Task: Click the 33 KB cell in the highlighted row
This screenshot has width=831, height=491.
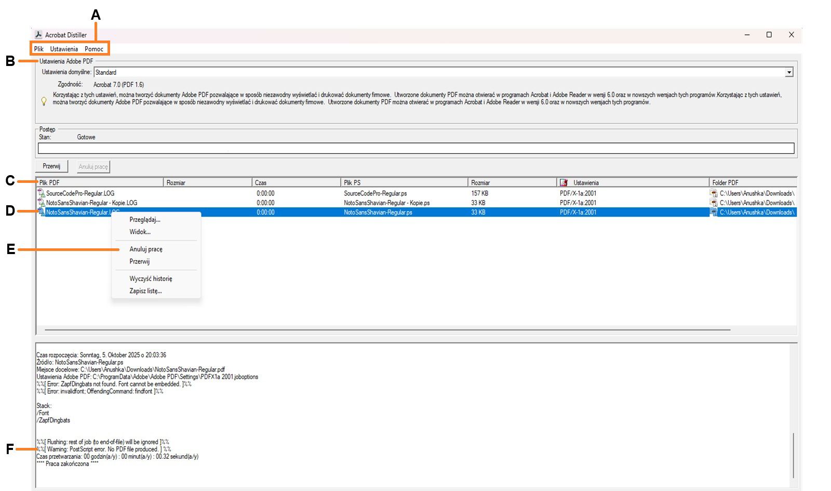Action: (x=478, y=212)
